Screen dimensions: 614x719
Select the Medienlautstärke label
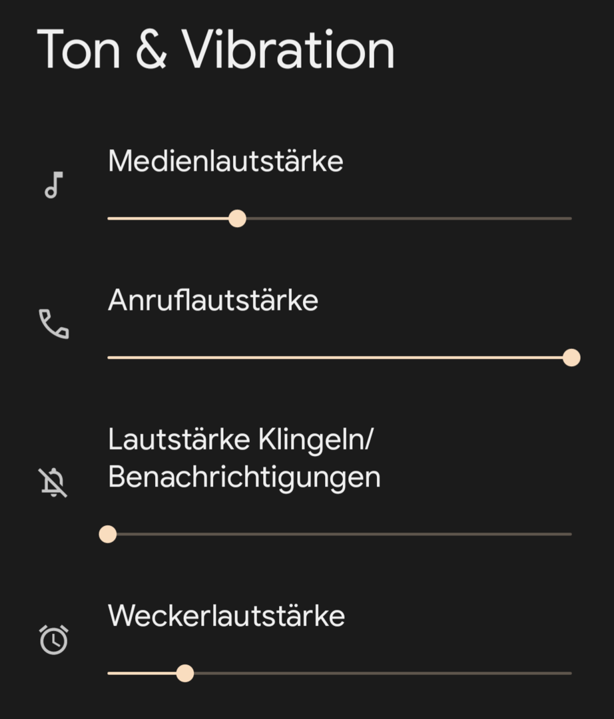coord(225,161)
